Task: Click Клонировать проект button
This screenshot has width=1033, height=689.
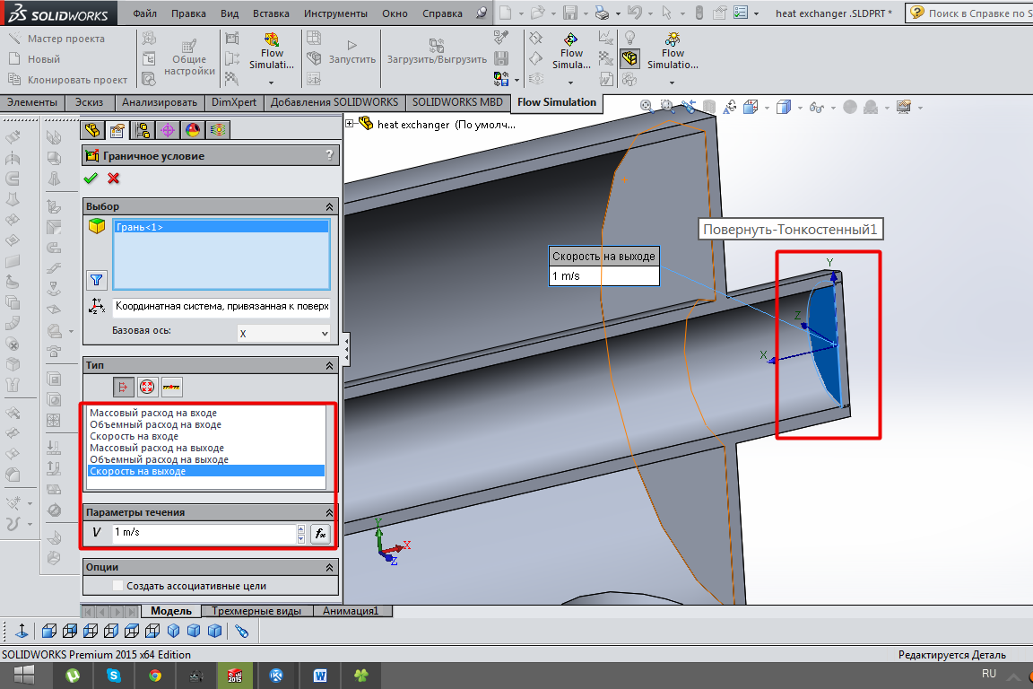Action: (68, 79)
